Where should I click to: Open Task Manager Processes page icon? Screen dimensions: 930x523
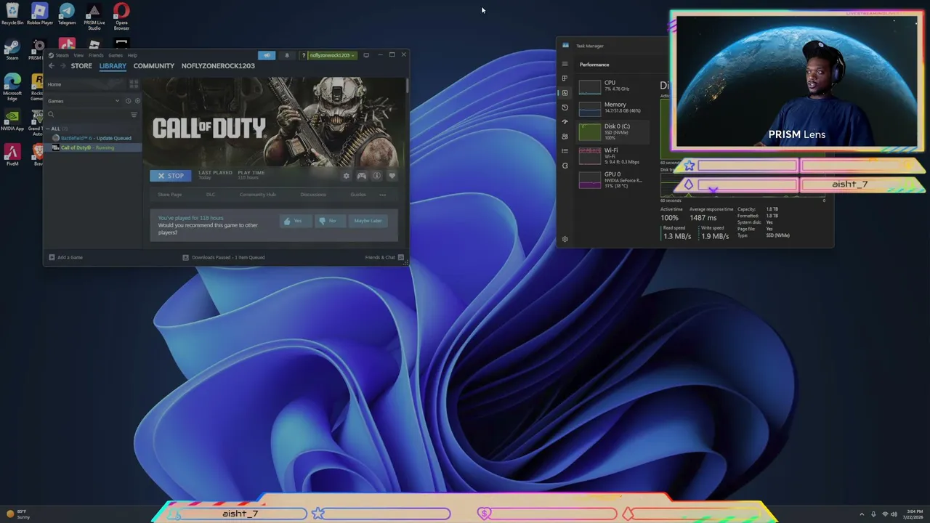(x=565, y=78)
